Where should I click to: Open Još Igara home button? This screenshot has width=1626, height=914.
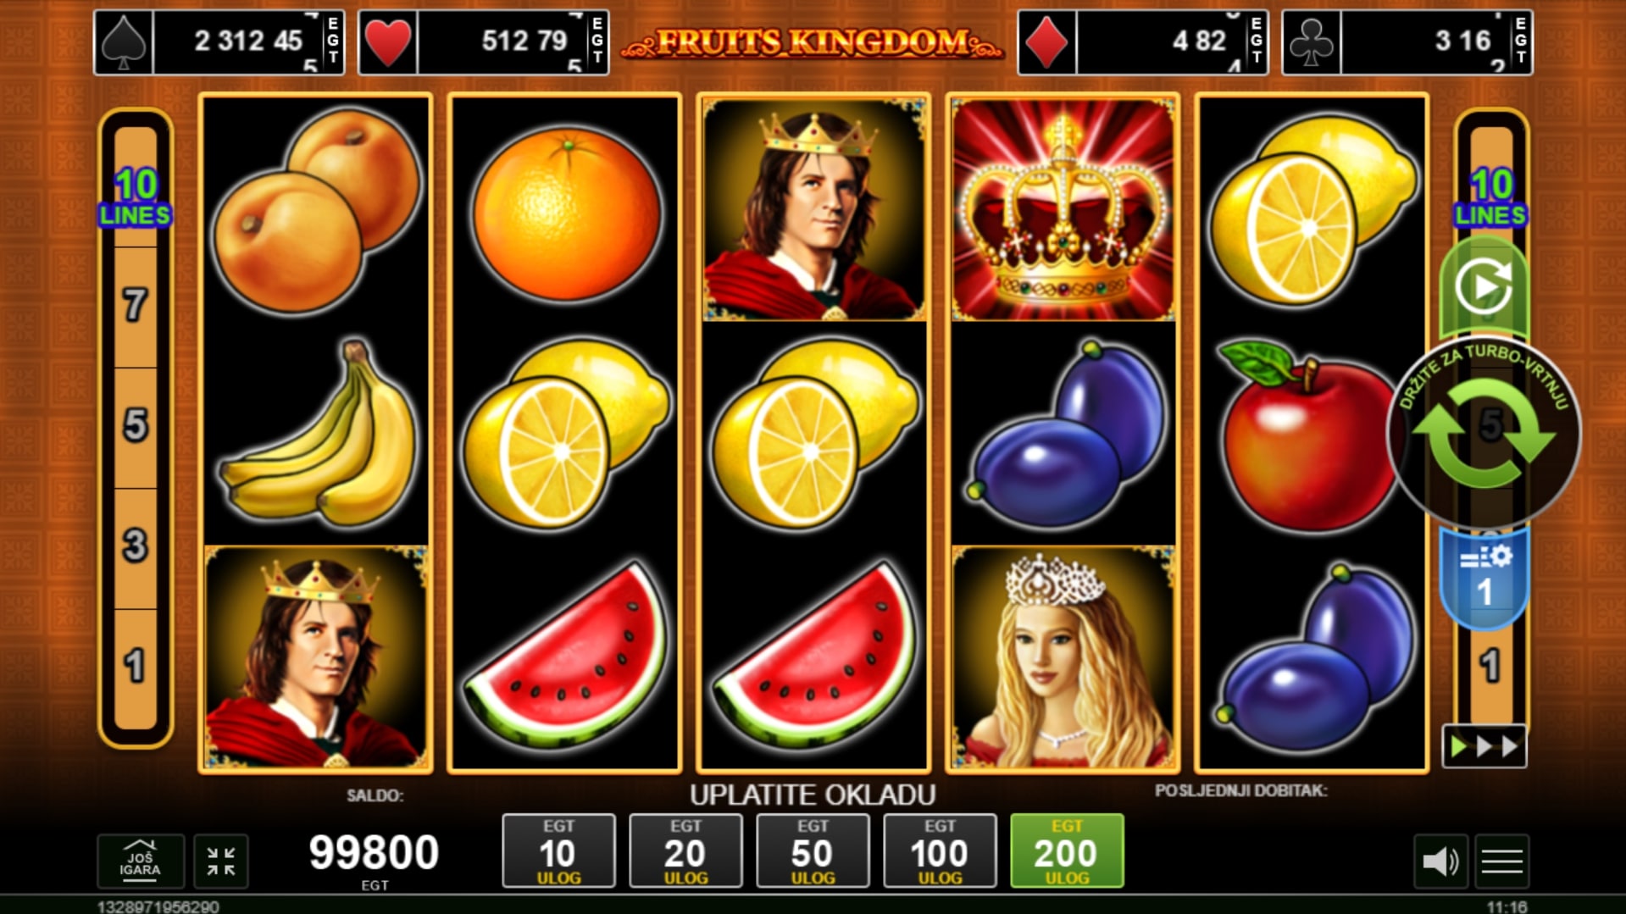pos(141,861)
